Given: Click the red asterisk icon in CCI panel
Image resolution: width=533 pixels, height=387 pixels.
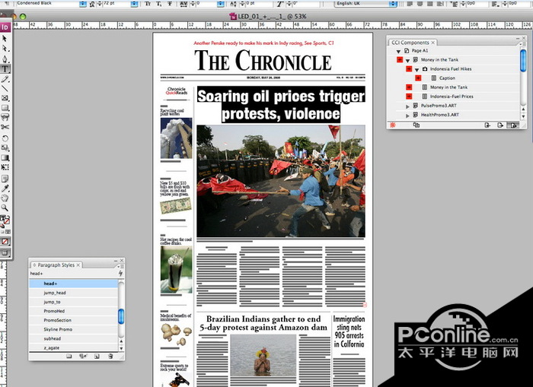Looking at the screenshot, I should tap(393, 125).
